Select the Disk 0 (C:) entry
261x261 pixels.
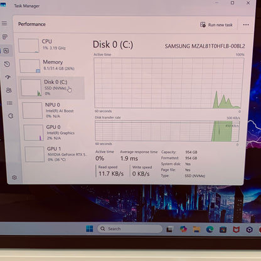click(52, 88)
